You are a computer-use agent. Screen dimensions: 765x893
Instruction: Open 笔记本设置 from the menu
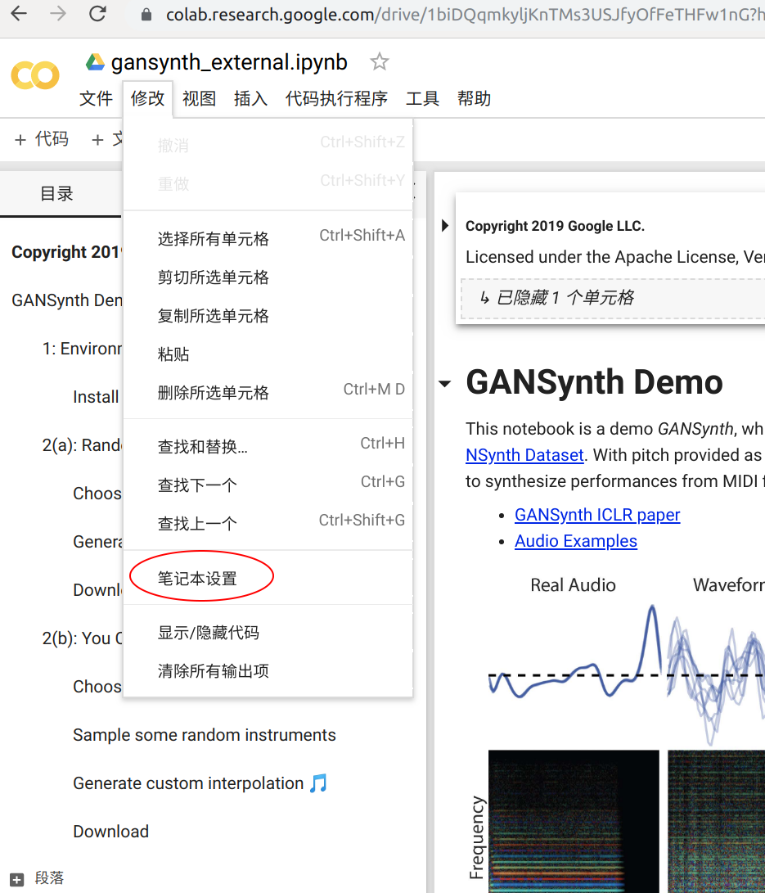point(197,579)
